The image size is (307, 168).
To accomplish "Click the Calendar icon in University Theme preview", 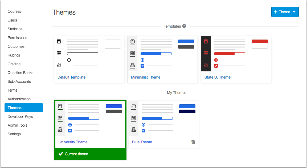I will (x=60, y=118).
